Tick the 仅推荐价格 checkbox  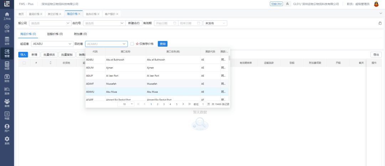(x=132, y=44)
